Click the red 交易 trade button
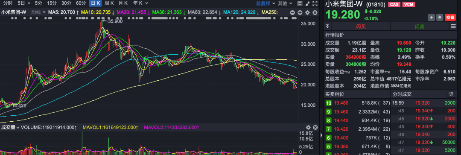Image resolution: width=461 pixels, height=155 pixels. pos(450,18)
